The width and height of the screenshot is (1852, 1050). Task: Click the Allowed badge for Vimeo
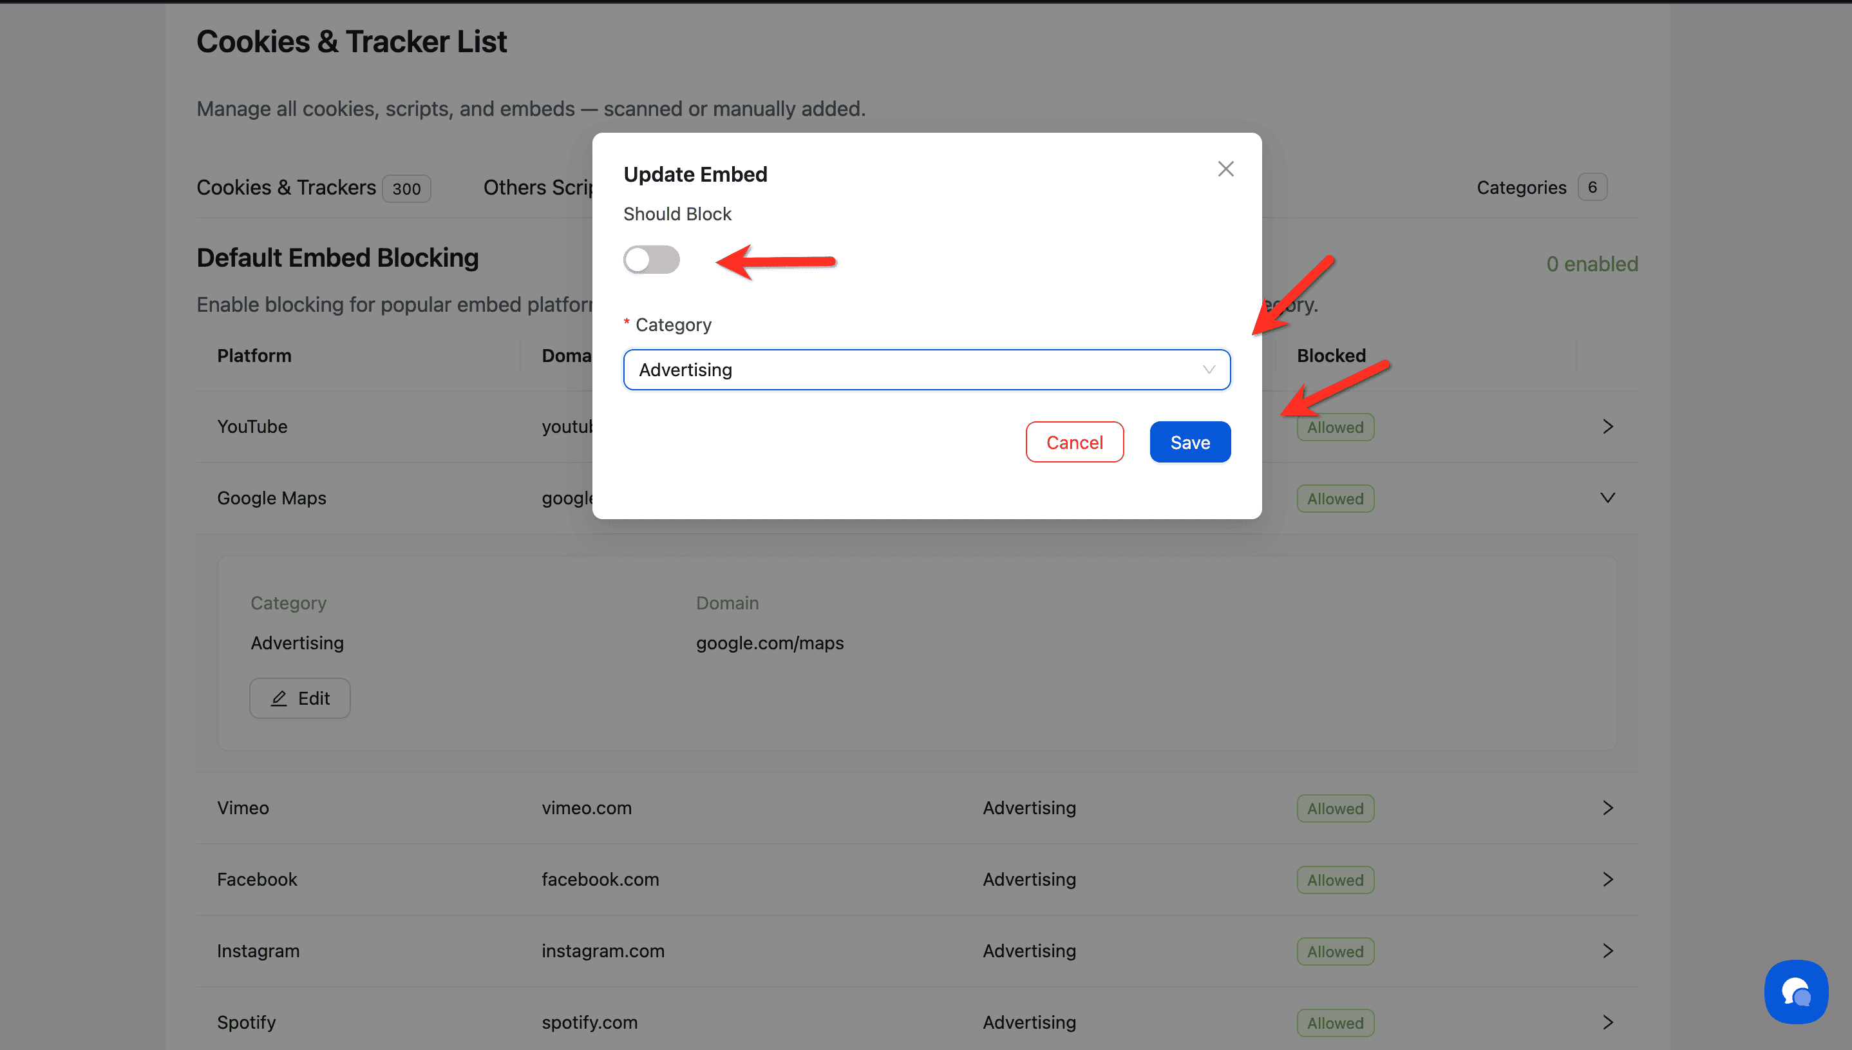click(x=1335, y=808)
